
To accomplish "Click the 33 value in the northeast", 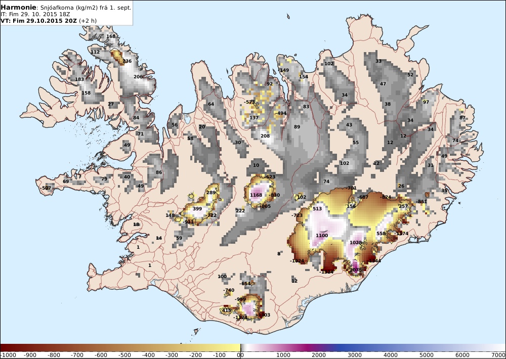I will coord(378,61).
